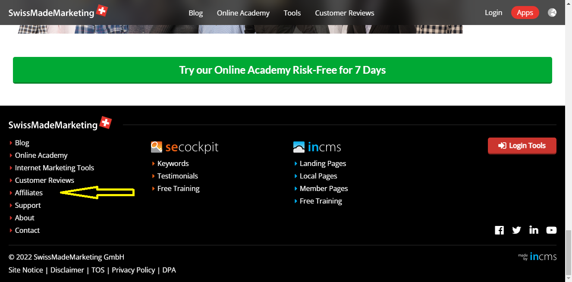Open the Contact footer link
Image resolution: width=572 pixels, height=282 pixels.
(x=27, y=230)
